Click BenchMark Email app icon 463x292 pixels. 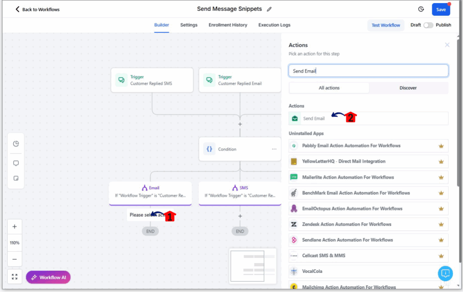point(294,193)
